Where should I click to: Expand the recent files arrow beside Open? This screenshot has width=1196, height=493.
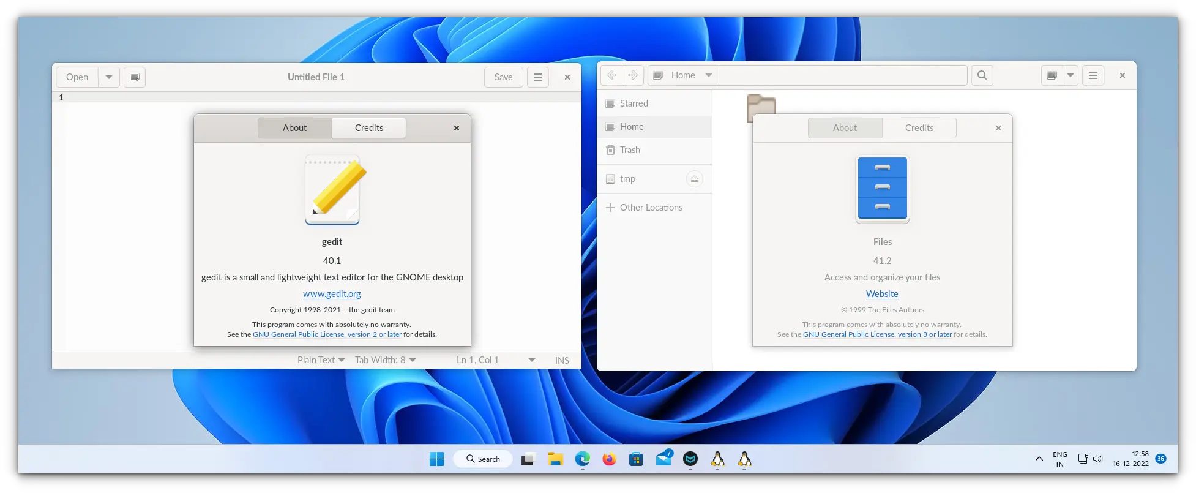pyautogui.click(x=109, y=77)
